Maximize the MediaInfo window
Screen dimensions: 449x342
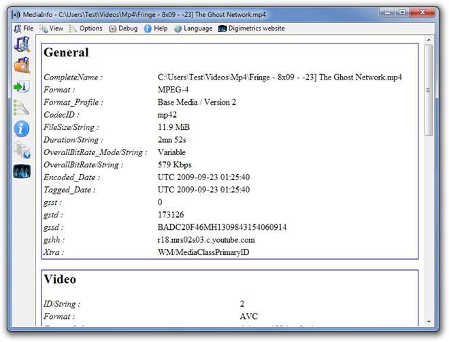(402, 12)
